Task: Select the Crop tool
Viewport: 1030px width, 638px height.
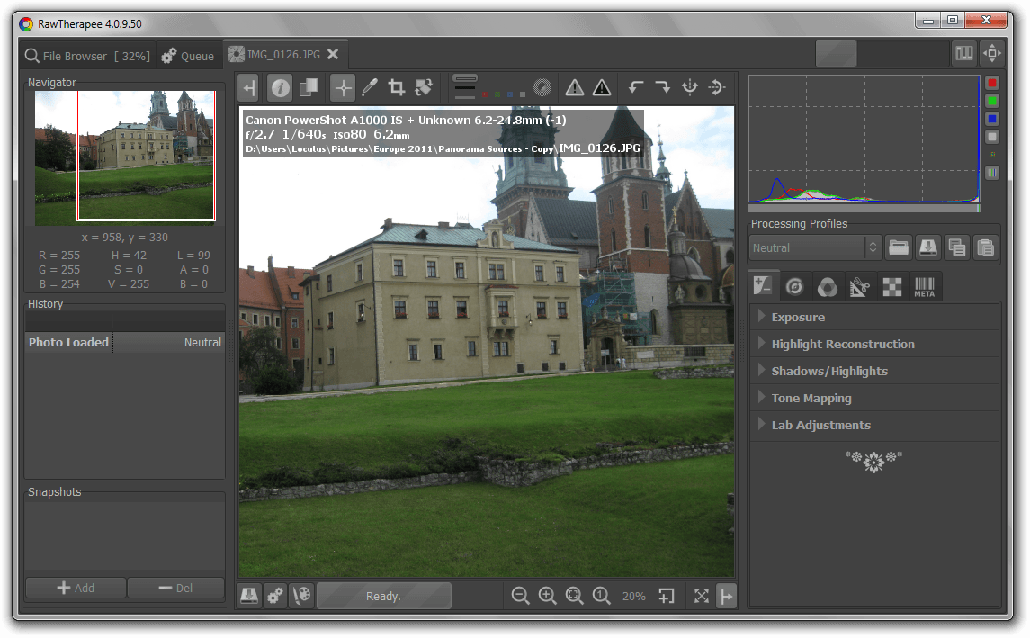Action: pyautogui.click(x=396, y=87)
